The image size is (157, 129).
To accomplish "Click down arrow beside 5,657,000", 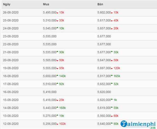I will [112, 29].
